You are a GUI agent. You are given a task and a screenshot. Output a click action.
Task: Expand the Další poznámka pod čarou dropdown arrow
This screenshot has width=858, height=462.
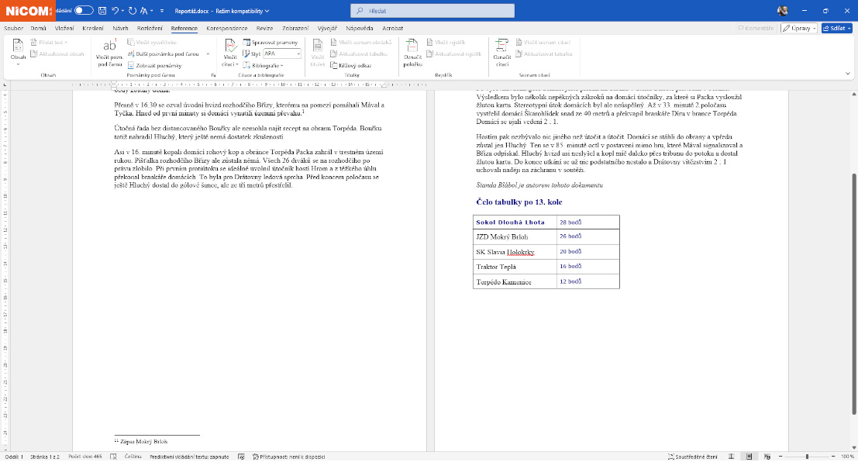click(x=208, y=53)
